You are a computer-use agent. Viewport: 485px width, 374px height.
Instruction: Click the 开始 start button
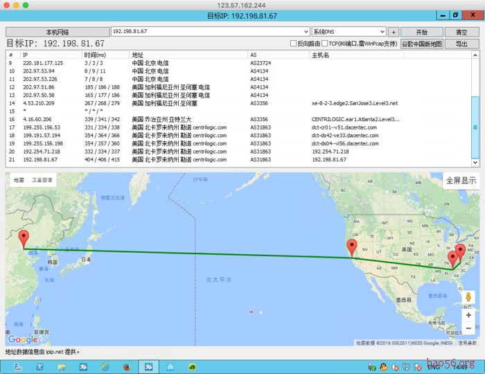(421, 32)
